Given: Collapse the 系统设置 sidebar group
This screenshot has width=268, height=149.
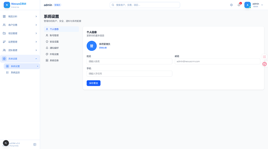Looking at the screenshot, I should (20, 59).
